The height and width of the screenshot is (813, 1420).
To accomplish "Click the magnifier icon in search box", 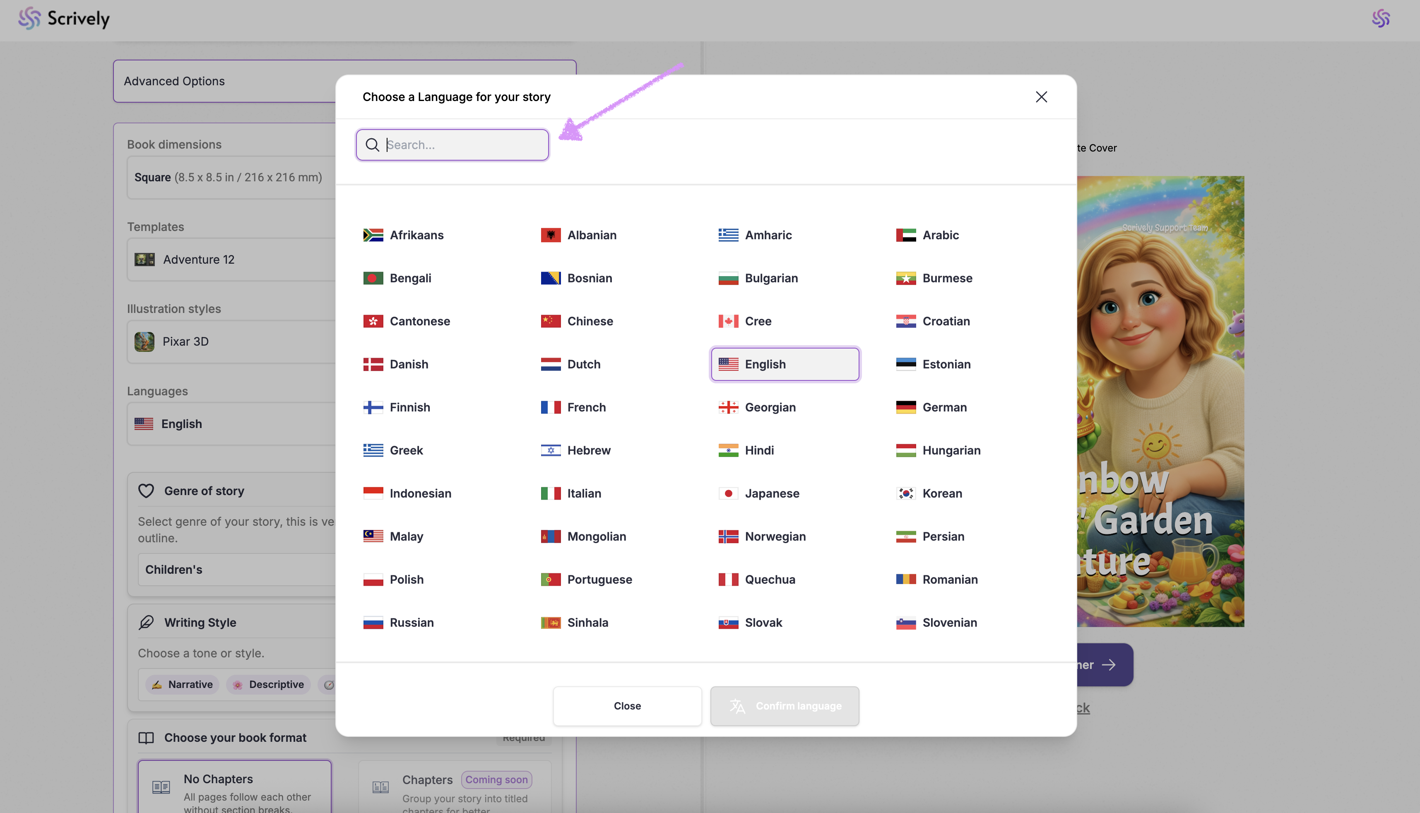I will 373,145.
